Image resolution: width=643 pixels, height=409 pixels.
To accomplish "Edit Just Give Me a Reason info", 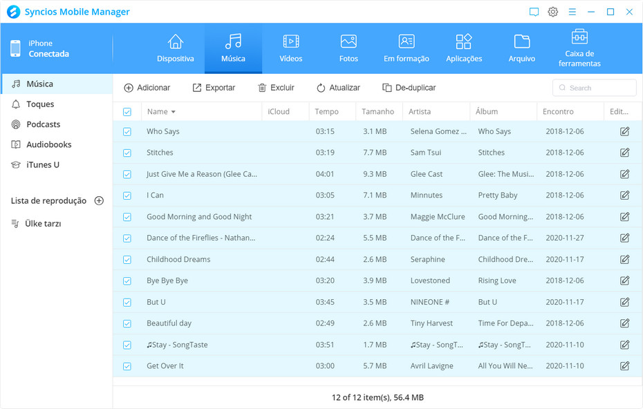I will click(x=624, y=174).
